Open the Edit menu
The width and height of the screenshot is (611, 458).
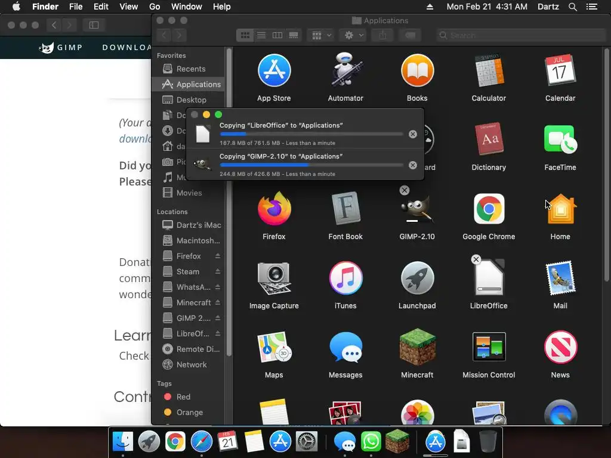pyautogui.click(x=101, y=7)
